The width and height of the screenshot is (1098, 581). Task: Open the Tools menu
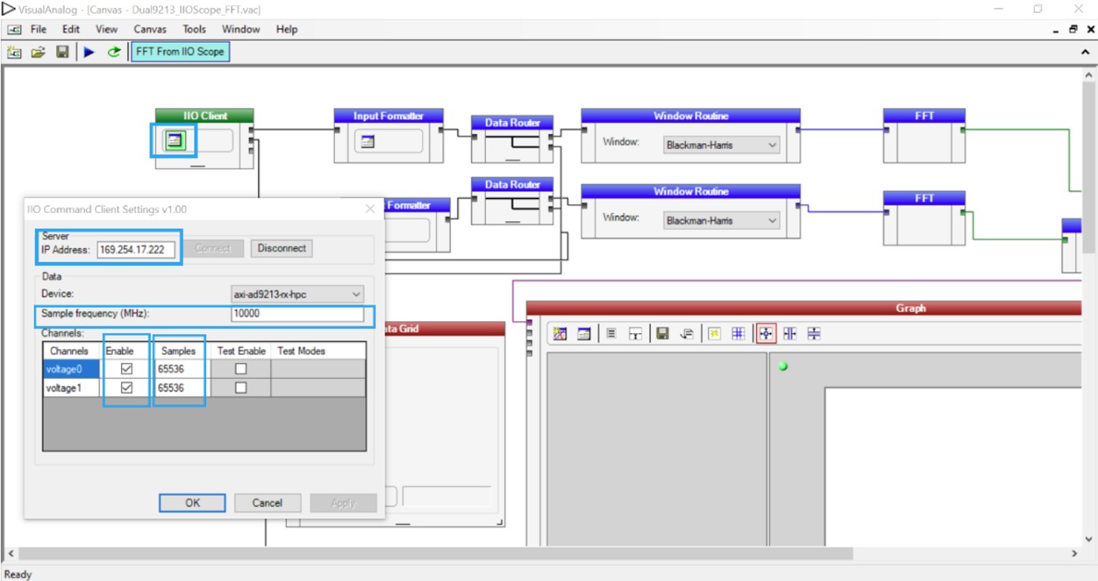(194, 29)
